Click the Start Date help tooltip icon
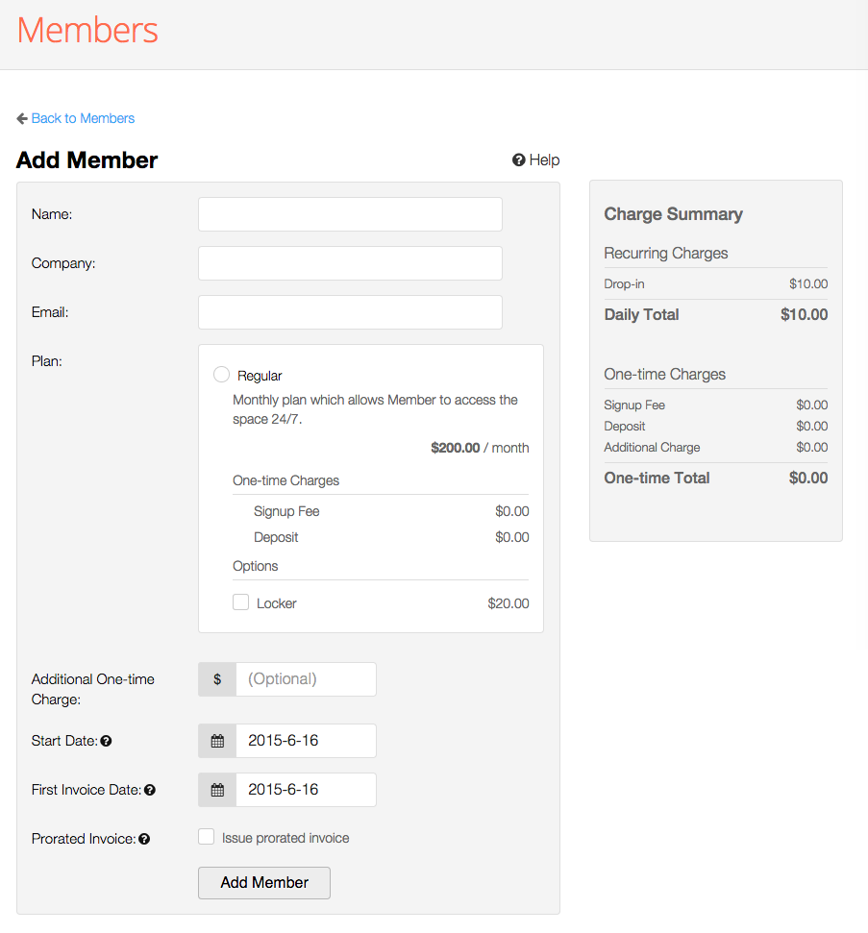The image size is (868, 933). pos(106,741)
